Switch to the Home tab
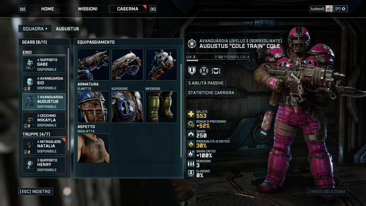This screenshot has width=366, height=206. (48, 9)
